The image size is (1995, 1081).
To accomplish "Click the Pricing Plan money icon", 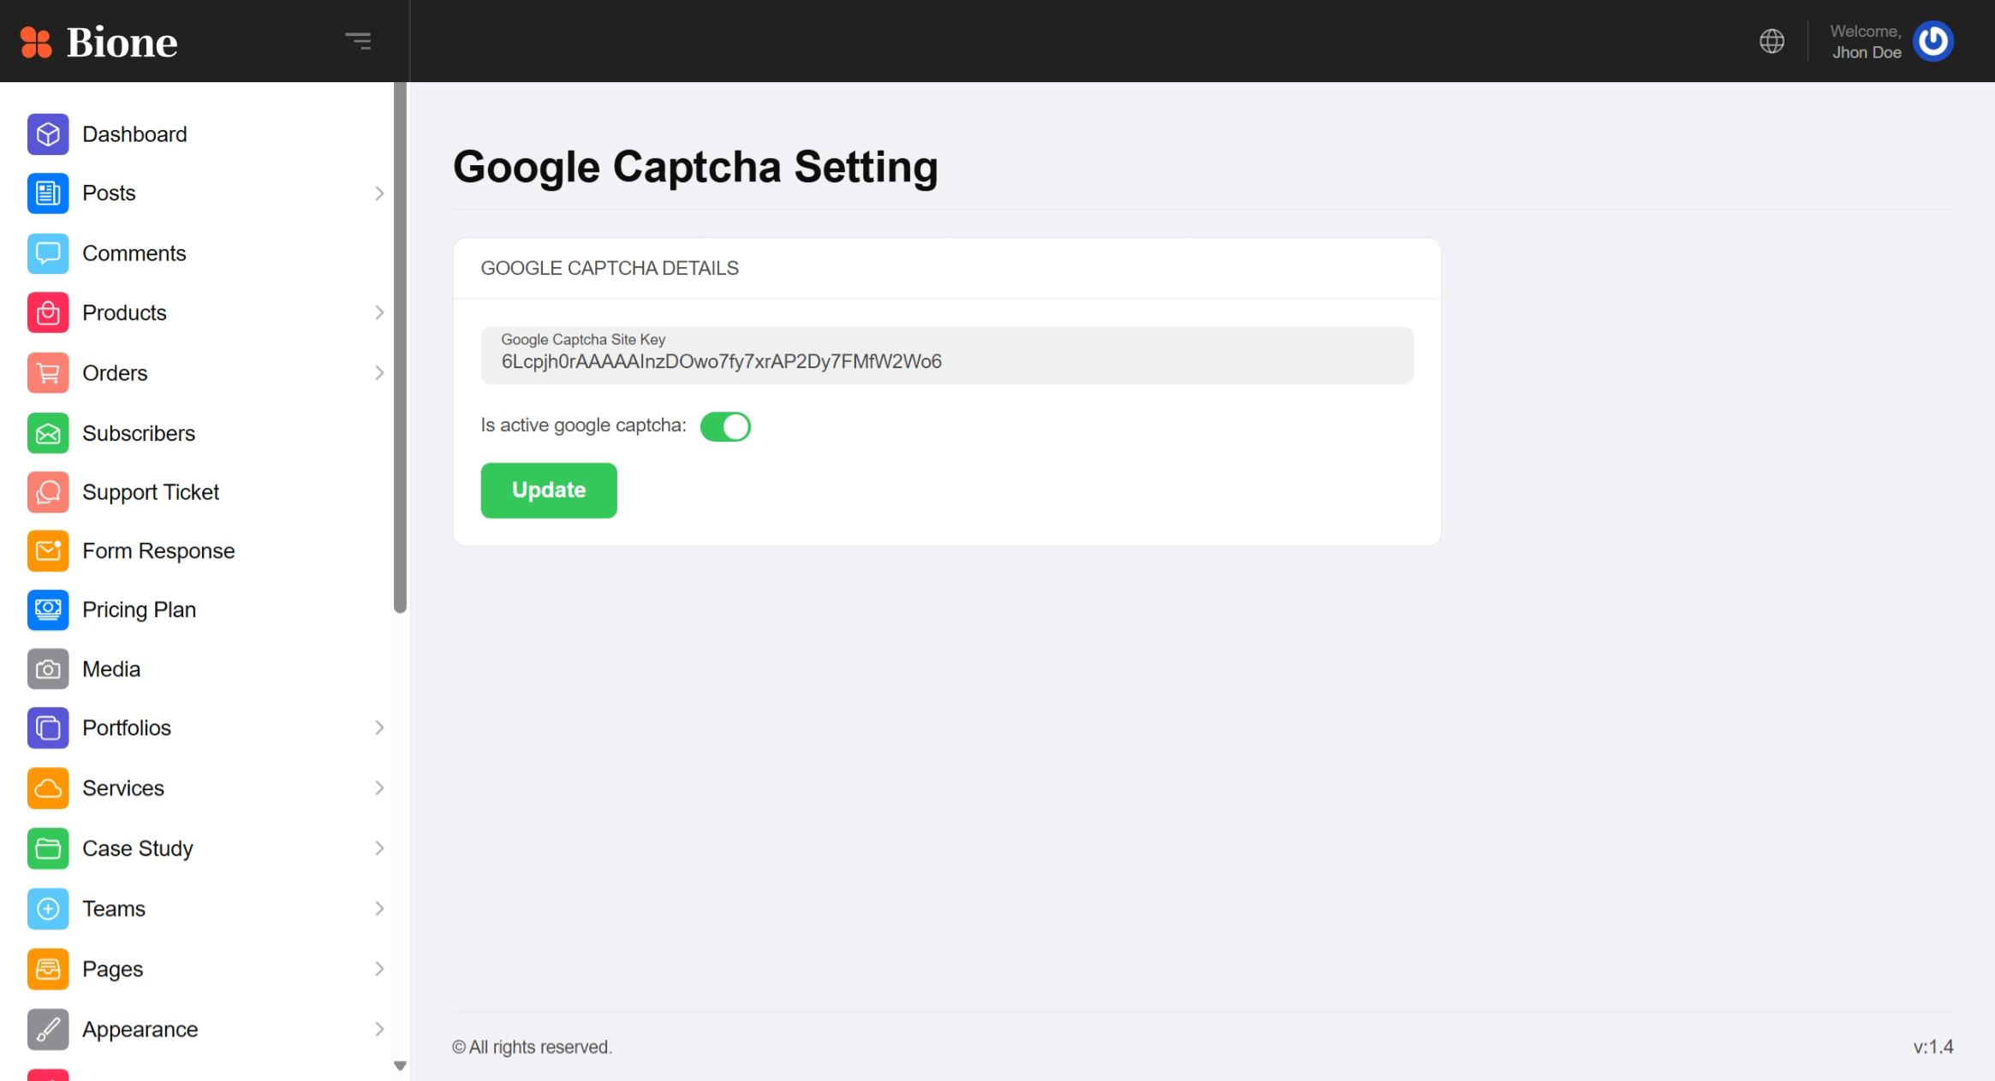I will tap(48, 609).
